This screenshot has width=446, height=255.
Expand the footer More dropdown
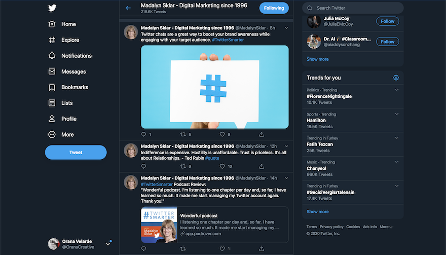[386, 227]
